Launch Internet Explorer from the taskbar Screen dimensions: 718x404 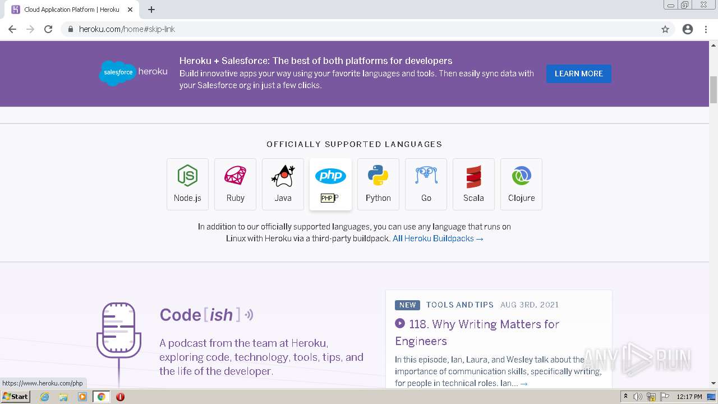point(44,397)
